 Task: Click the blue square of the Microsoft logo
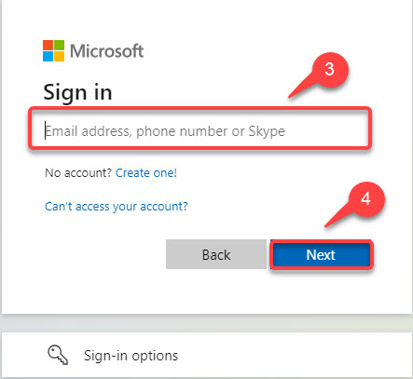(48, 57)
